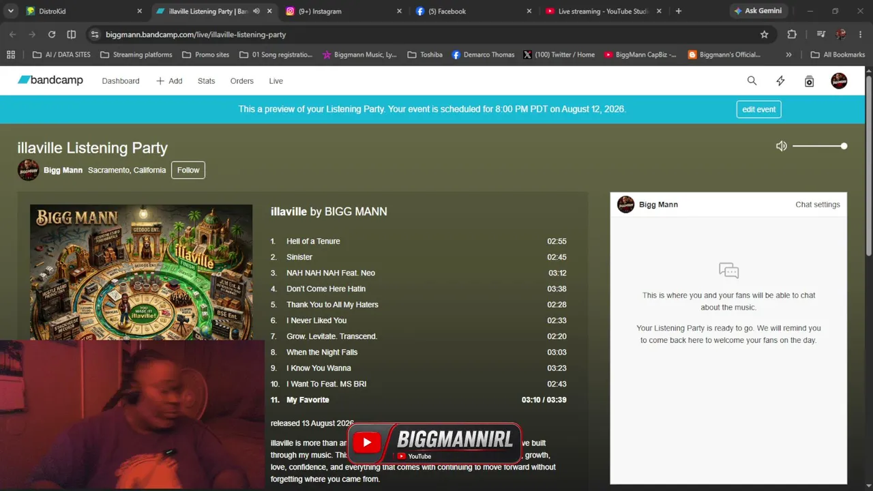Click the Bandcamp logo
Viewport: 873px width, 491px height.
click(x=50, y=80)
